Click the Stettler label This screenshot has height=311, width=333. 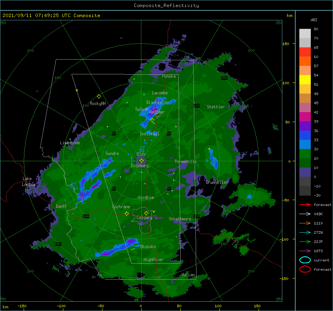(x=216, y=107)
